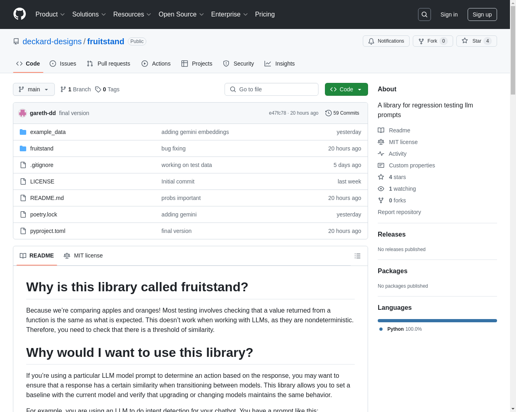Open the 'adding gemini embeddings' commit message
The width and height of the screenshot is (516, 412).
(195, 132)
